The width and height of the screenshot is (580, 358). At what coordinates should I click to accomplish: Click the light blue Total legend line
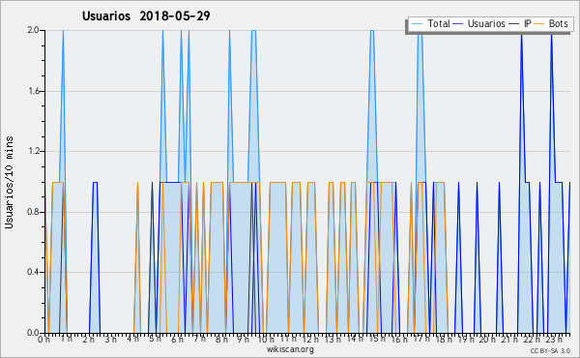417,24
